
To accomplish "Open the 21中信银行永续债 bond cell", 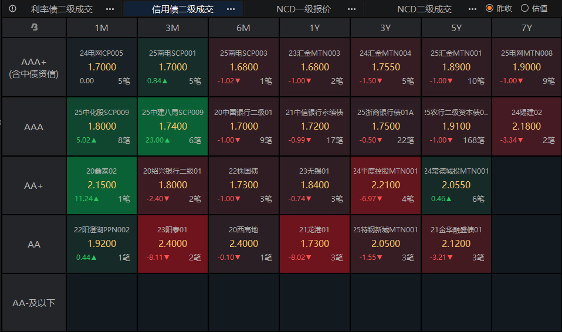I will click(x=314, y=127).
